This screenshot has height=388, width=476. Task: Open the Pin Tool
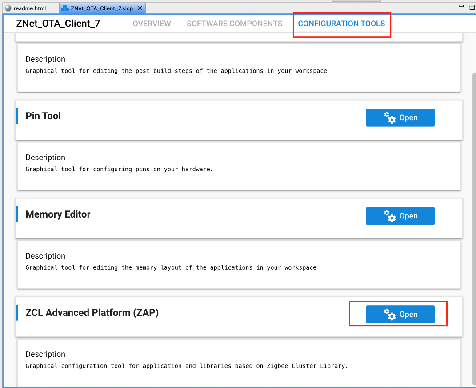click(400, 118)
